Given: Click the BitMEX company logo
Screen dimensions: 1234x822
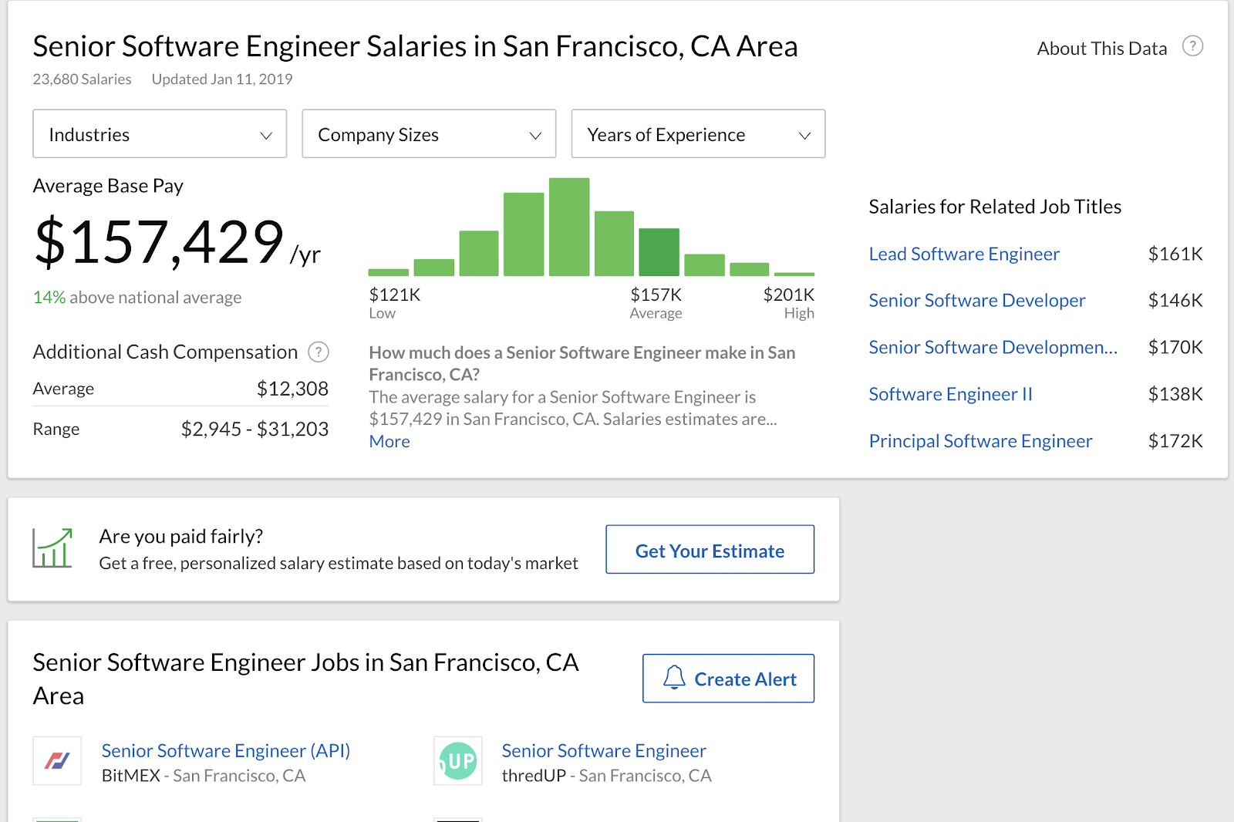Looking at the screenshot, I should pyautogui.click(x=57, y=761).
